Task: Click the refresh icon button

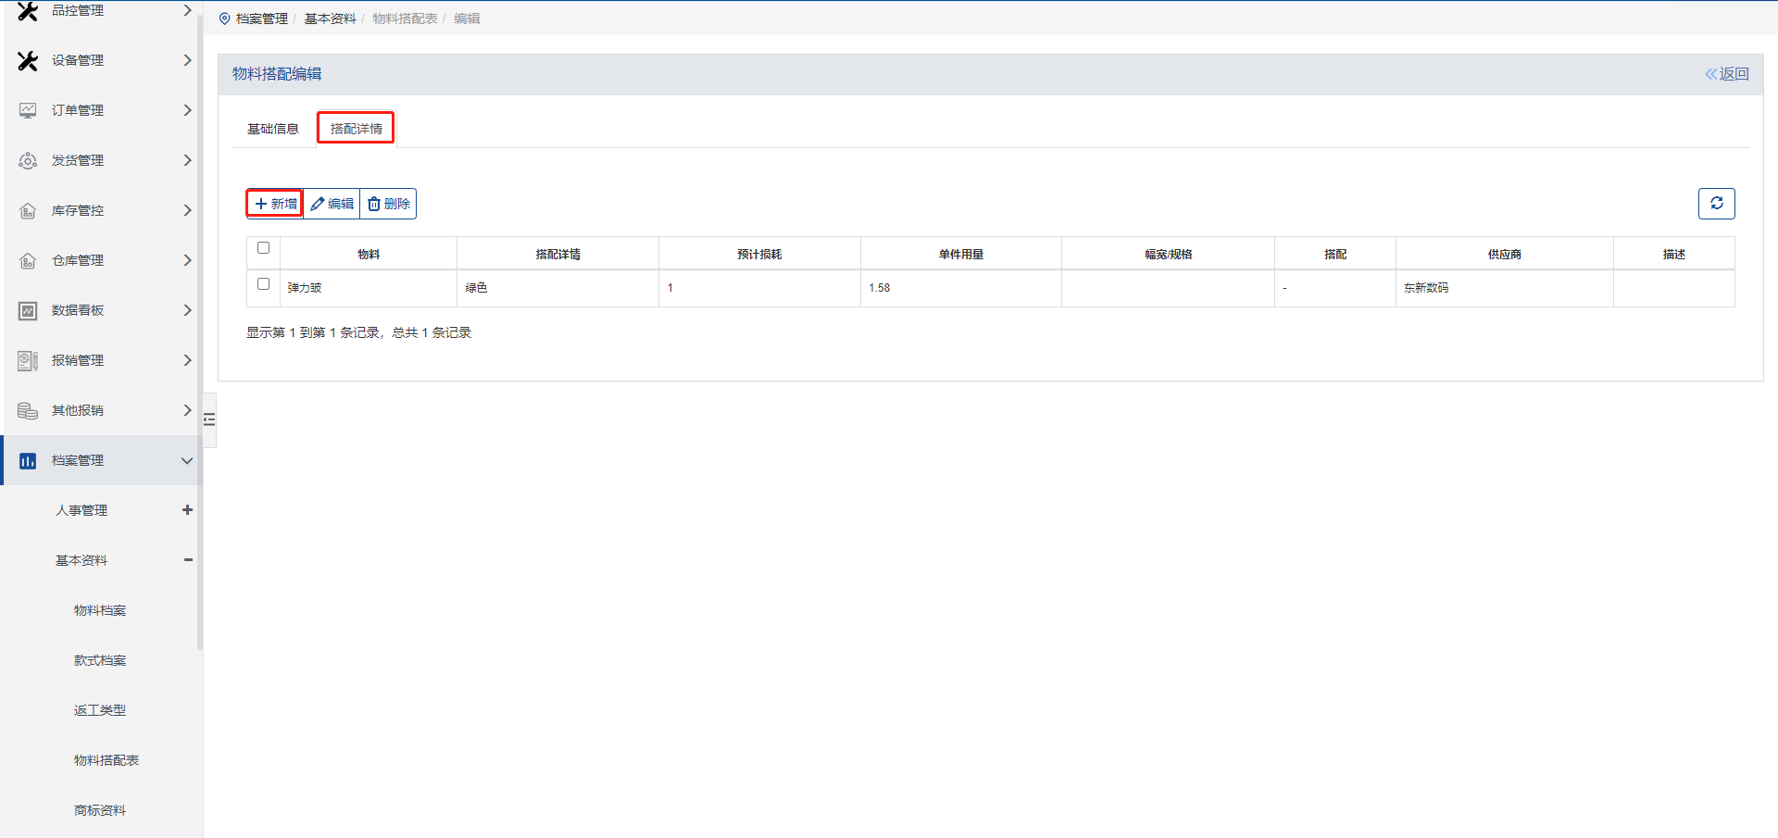Action: [x=1716, y=204]
